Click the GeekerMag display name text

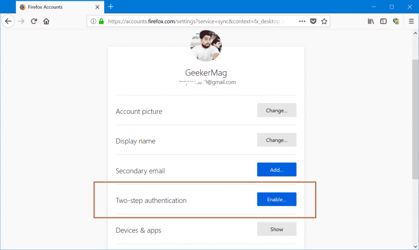click(206, 73)
